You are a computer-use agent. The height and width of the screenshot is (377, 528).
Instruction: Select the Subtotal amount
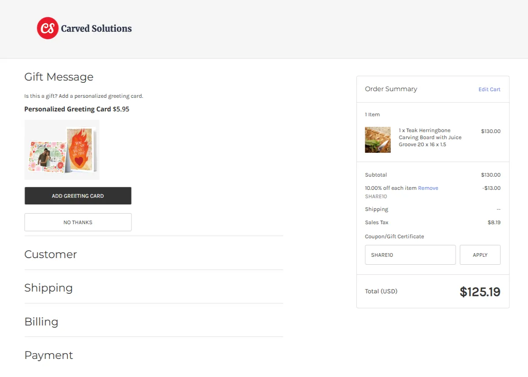pos(491,174)
